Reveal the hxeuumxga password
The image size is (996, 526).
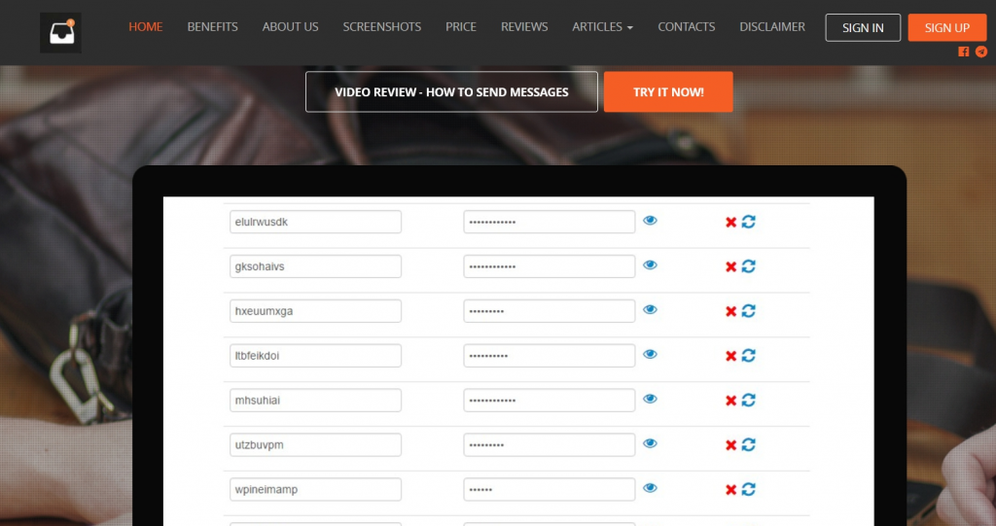point(650,309)
